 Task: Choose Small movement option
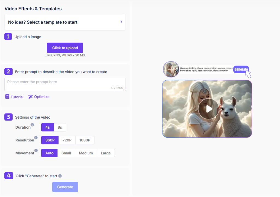click(x=66, y=153)
